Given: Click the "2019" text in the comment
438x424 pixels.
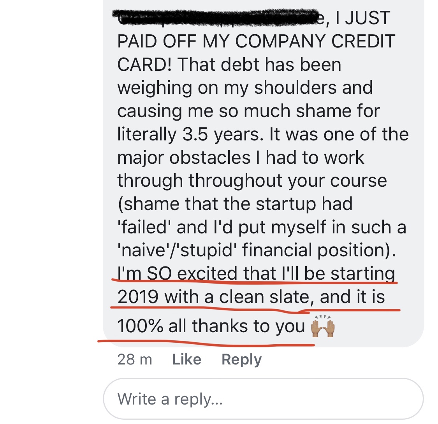Looking at the screenshot, I should (137, 297).
